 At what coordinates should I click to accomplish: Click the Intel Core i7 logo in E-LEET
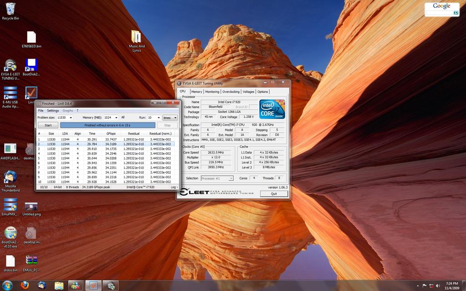tap(272, 109)
